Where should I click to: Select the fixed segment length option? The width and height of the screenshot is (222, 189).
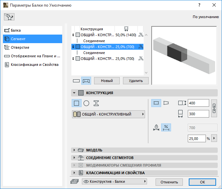click(156, 127)
